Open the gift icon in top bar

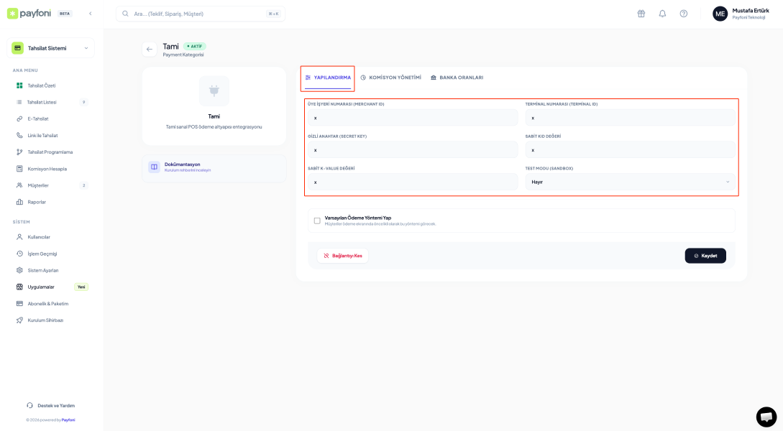[x=640, y=14]
